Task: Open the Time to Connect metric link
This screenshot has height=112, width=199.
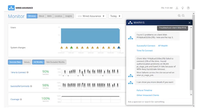Action: click(18, 72)
